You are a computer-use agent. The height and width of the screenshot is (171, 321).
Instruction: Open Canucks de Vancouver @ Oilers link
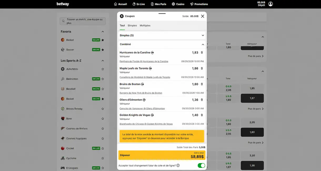coord(142,108)
